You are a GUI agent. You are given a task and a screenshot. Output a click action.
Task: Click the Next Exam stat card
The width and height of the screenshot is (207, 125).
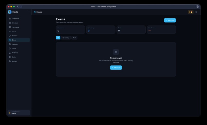(161, 30)
